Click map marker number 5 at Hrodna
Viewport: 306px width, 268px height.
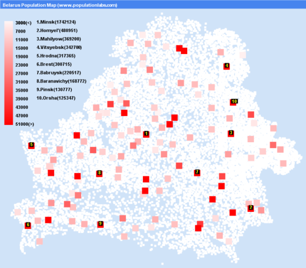point(31,145)
